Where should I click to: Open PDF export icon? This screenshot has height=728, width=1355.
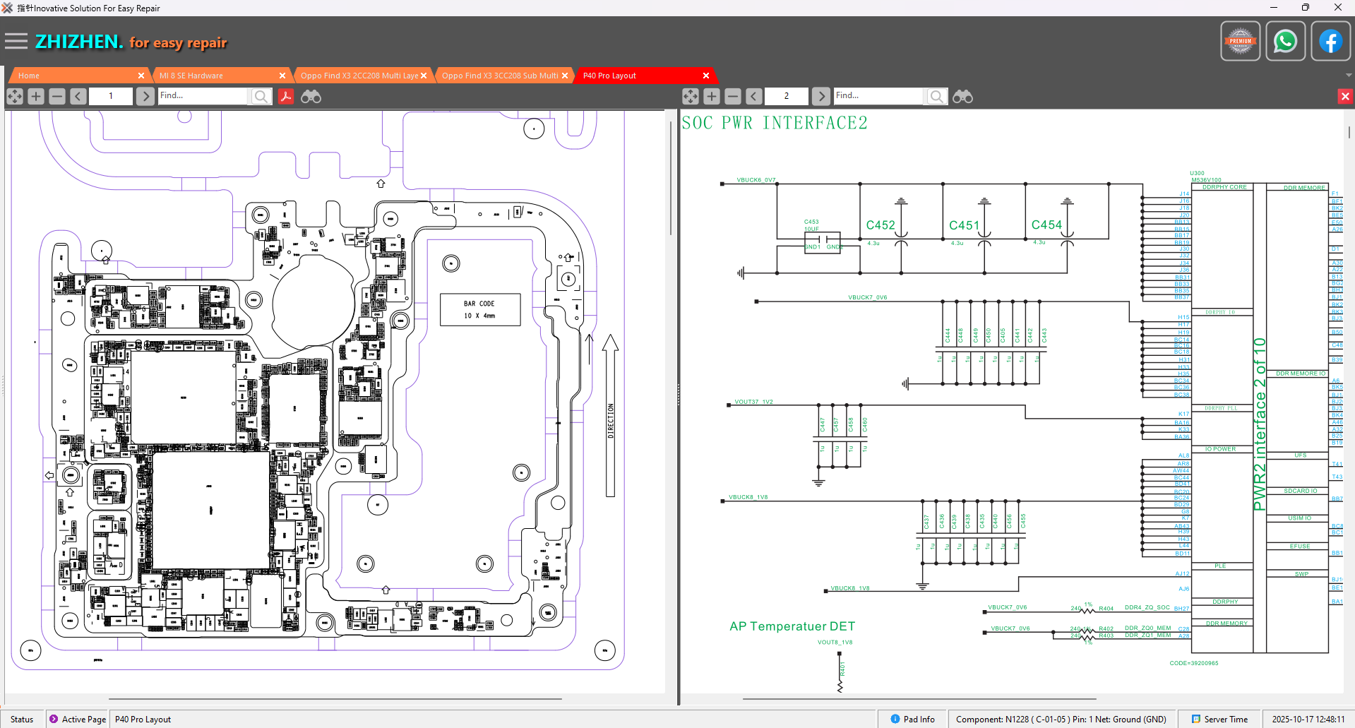tap(286, 96)
